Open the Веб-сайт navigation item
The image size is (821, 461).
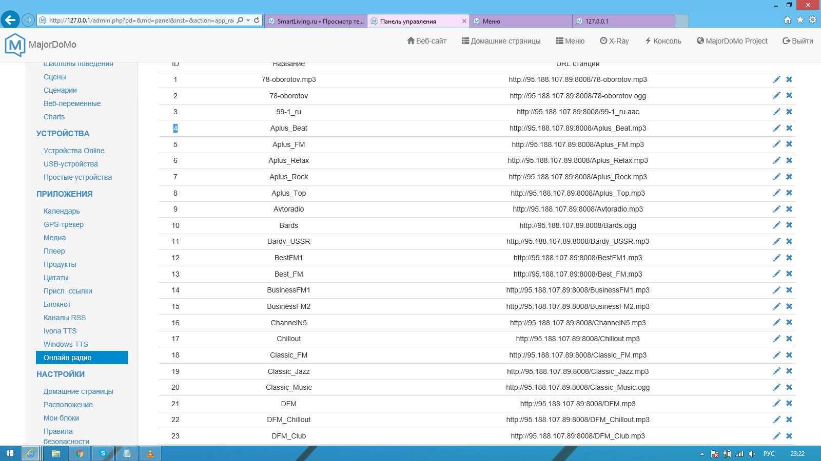coord(426,41)
